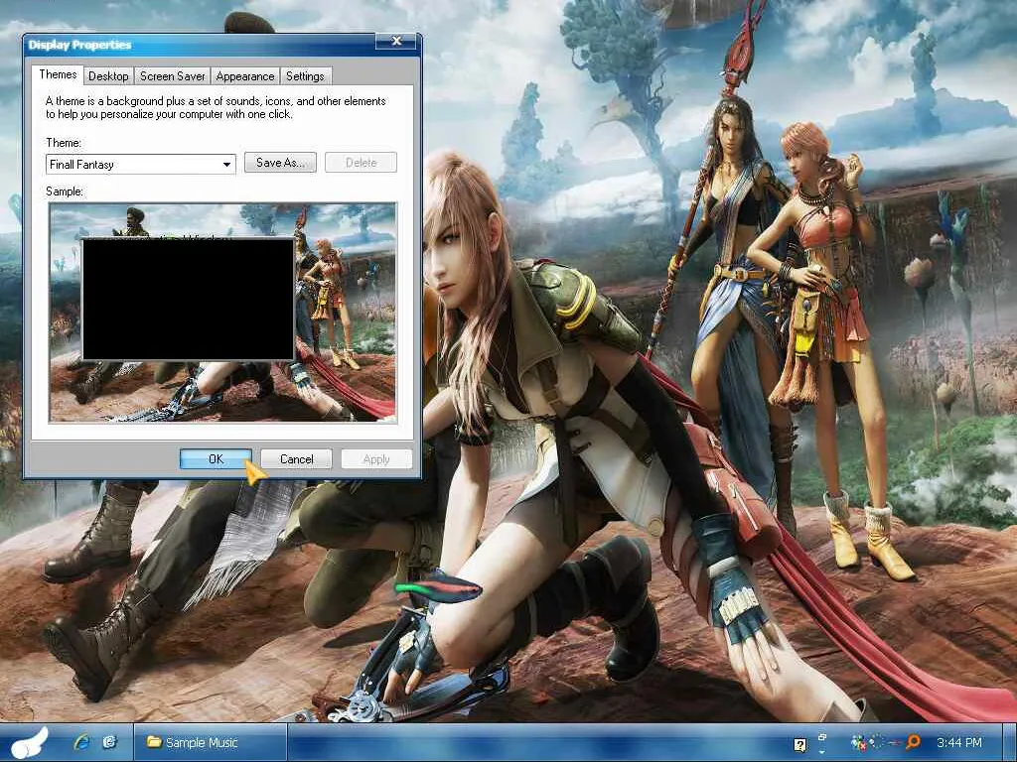The width and height of the screenshot is (1017, 762).
Task: Click Cancel in Display Properties
Action: [x=296, y=458]
